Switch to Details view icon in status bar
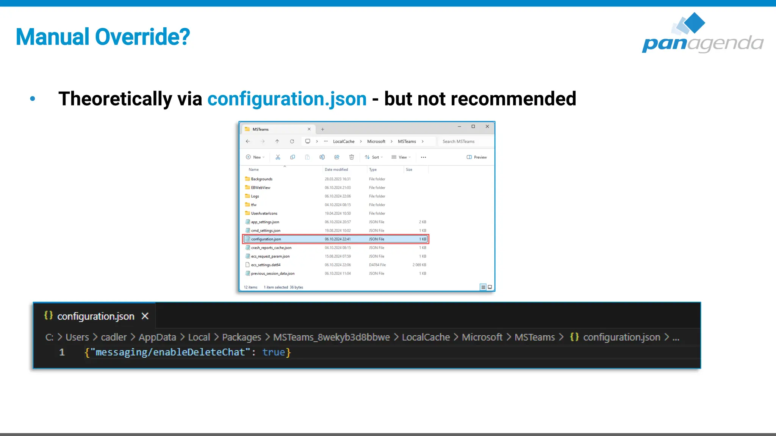This screenshot has width=776, height=436. tap(483, 287)
